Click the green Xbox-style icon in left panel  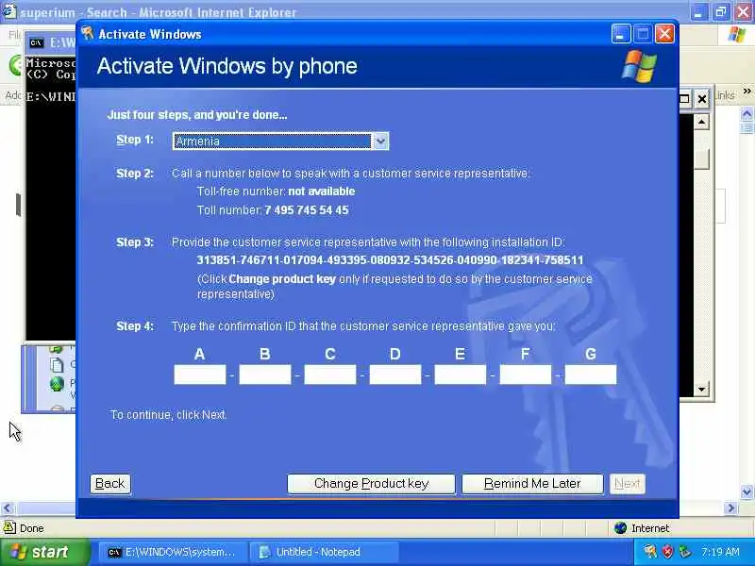coord(58,384)
